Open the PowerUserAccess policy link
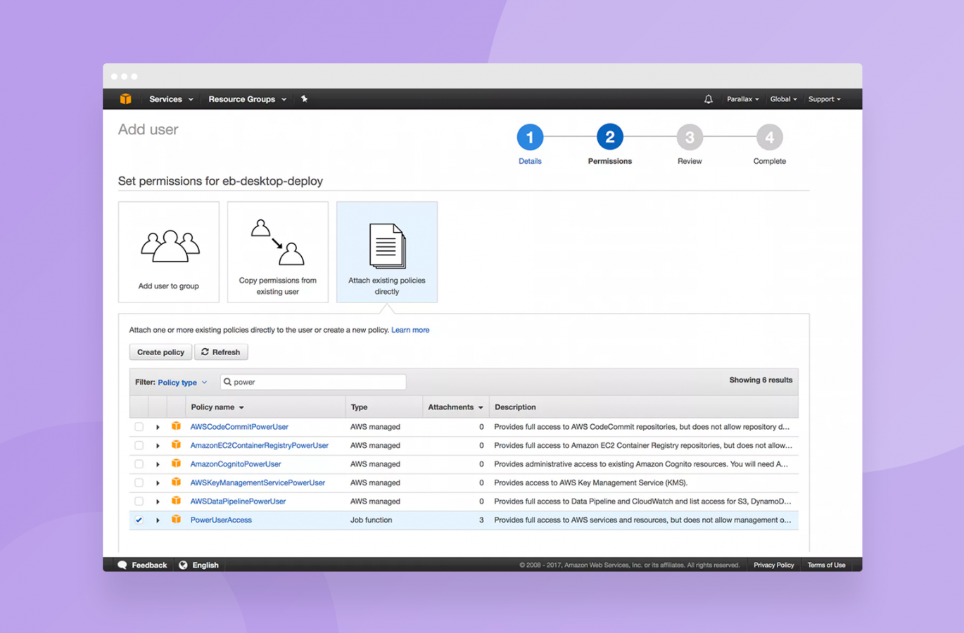964x633 pixels. tap(221, 520)
